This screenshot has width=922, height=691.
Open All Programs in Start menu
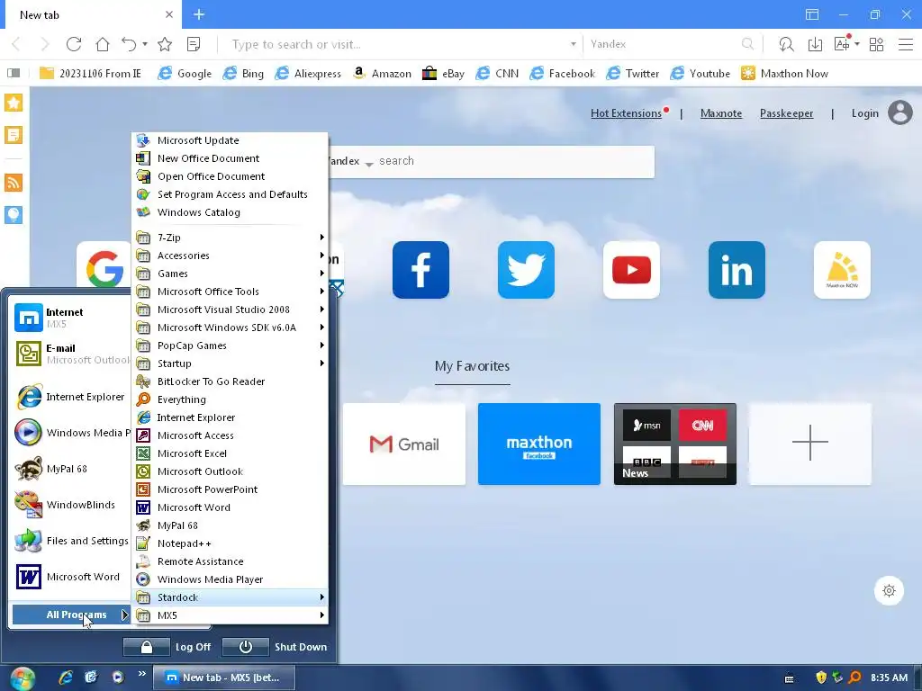pos(71,615)
